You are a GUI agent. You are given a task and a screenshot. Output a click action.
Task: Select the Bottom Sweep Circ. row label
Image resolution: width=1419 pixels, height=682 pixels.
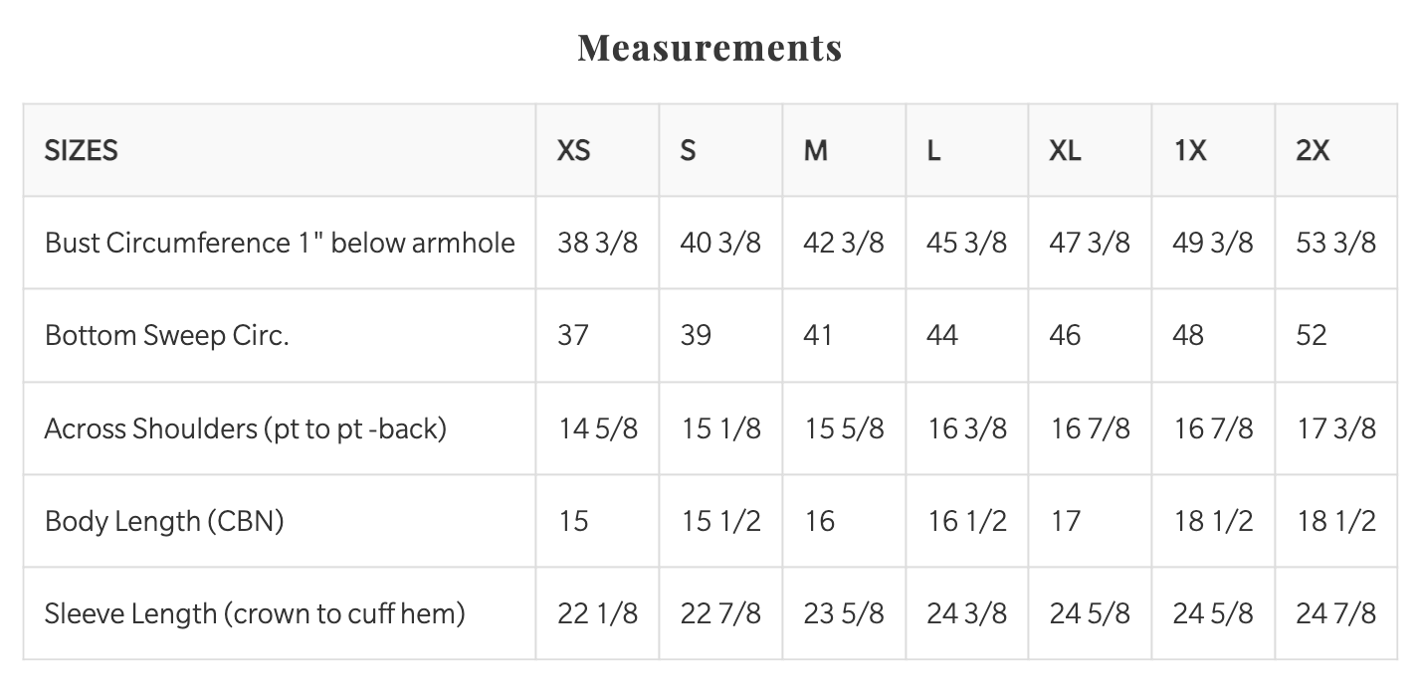click(x=166, y=335)
